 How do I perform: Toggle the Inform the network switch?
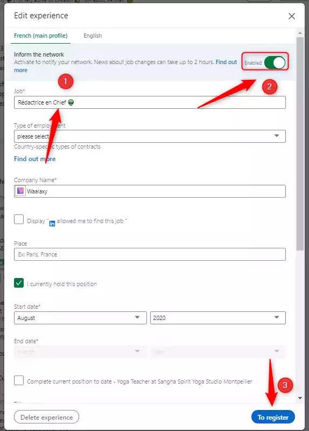tap(275, 62)
